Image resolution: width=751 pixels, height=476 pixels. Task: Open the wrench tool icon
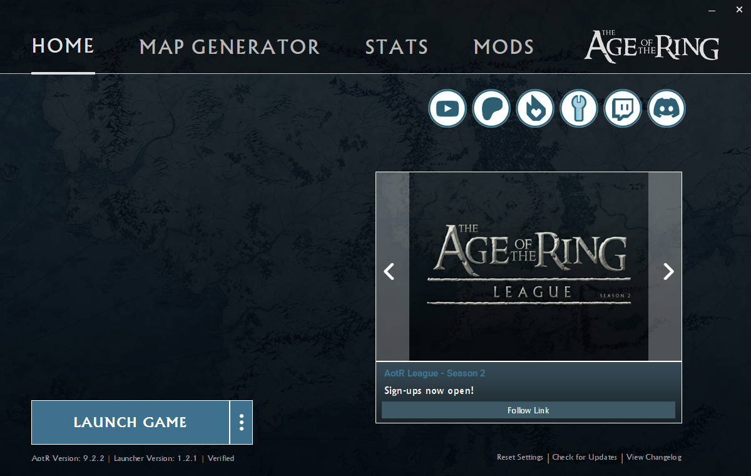(579, 108)
